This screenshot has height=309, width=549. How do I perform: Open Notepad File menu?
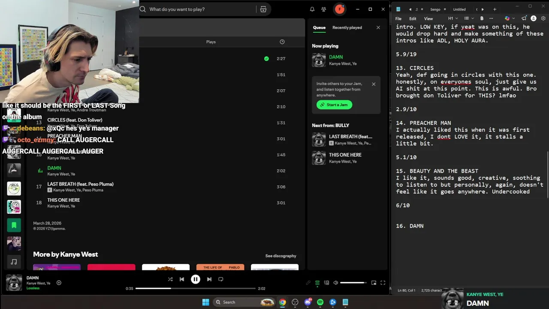[398, 18]
